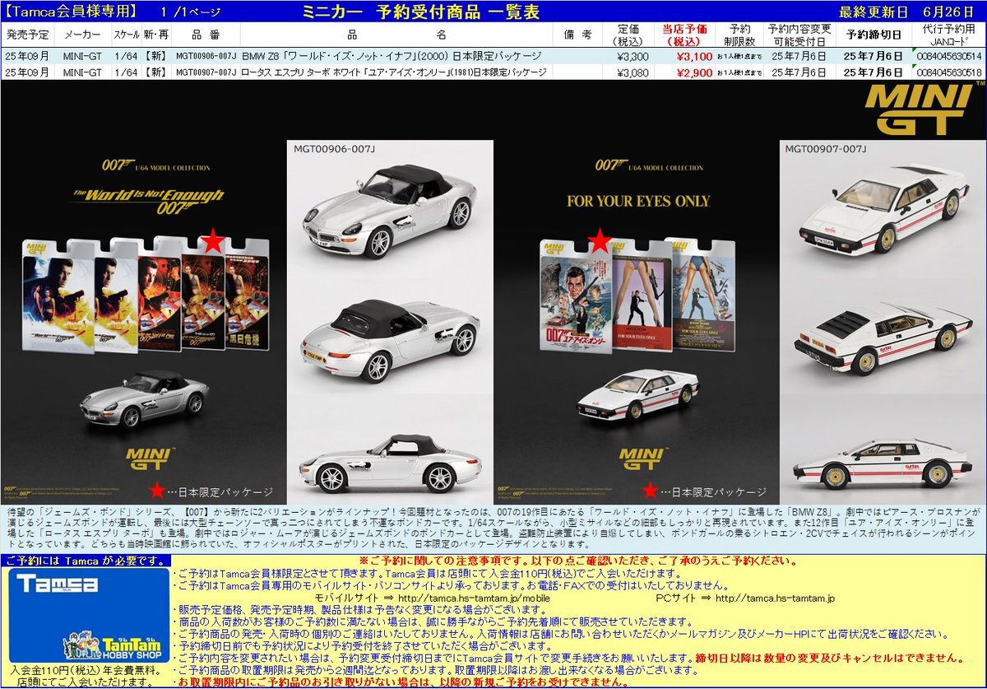Click the 入会金110円(税込) 年会費無料 text
This screenshot has width=987, height=689.
tap(86, 669)
